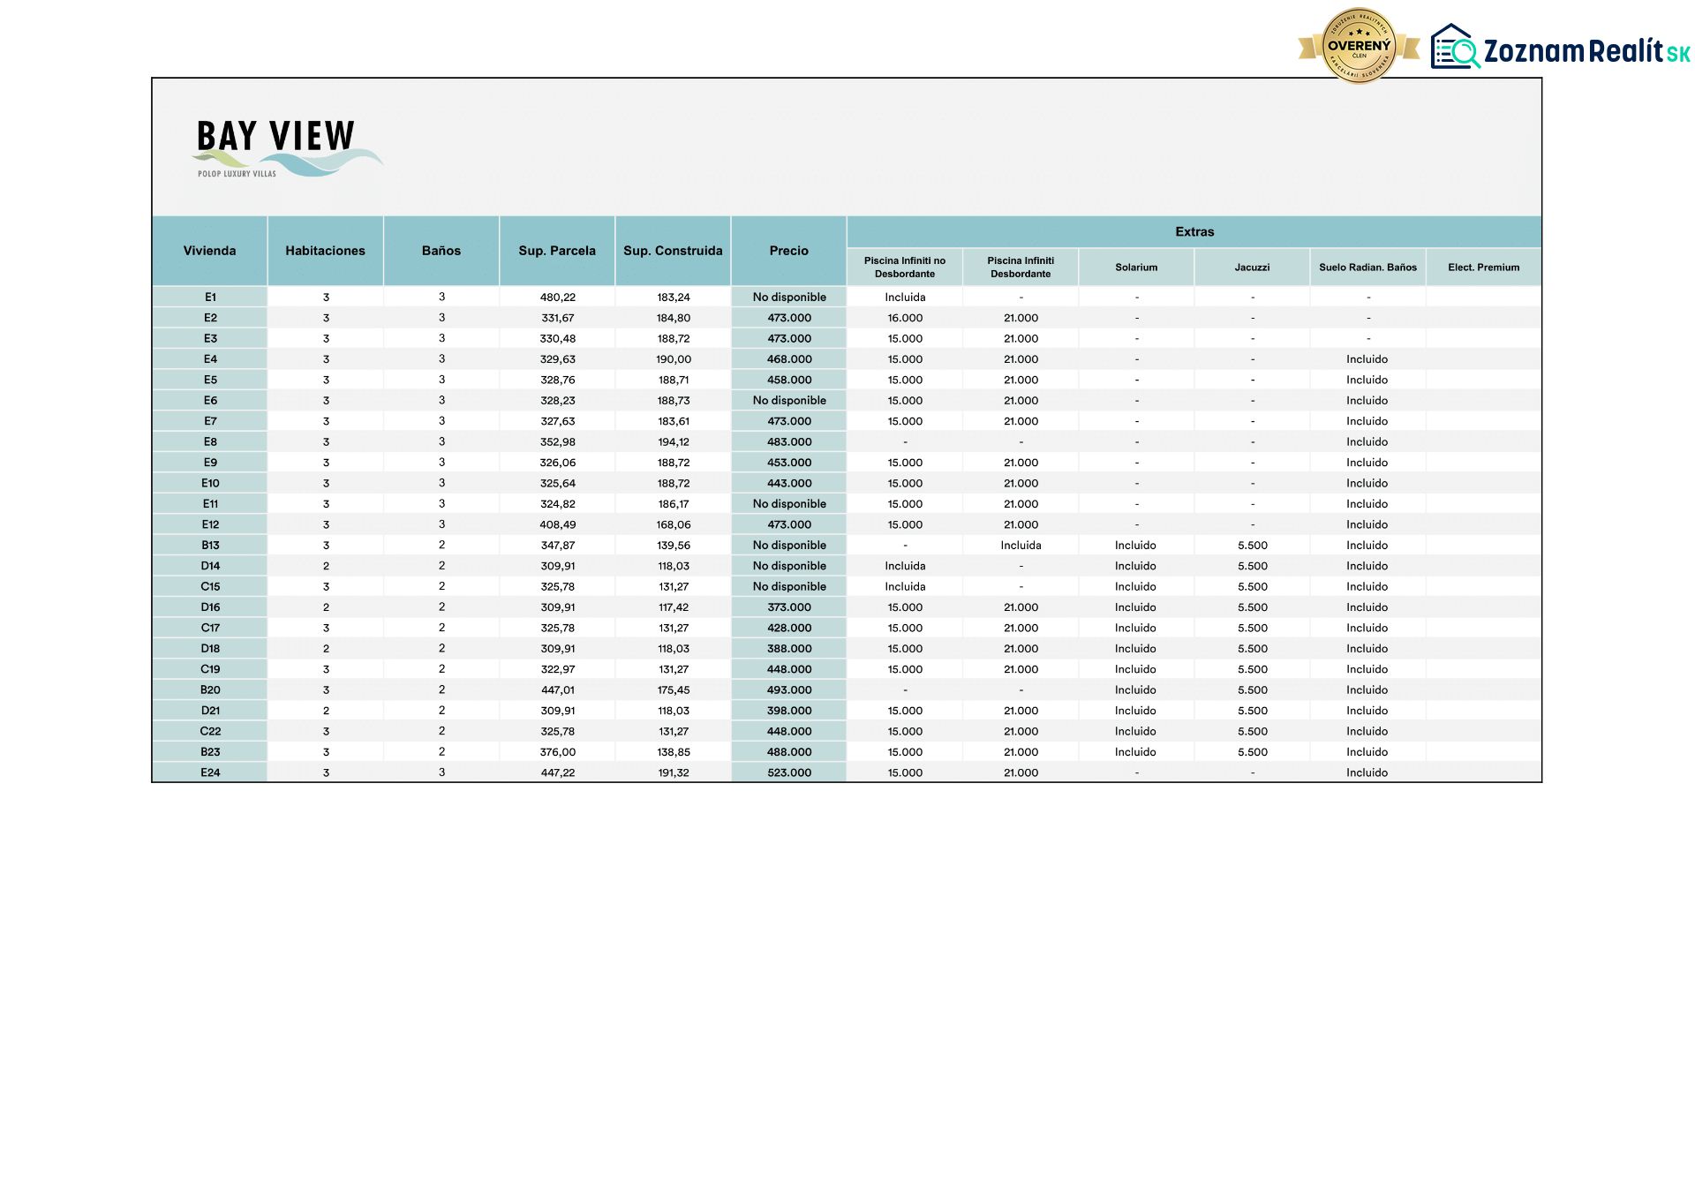
Task: Select villa B13 row label
Action: click(x=210, y=546)
